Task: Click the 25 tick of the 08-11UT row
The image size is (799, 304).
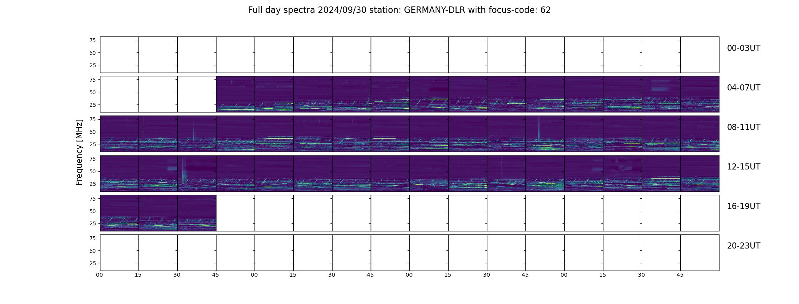Action: [x=92, y=144]
